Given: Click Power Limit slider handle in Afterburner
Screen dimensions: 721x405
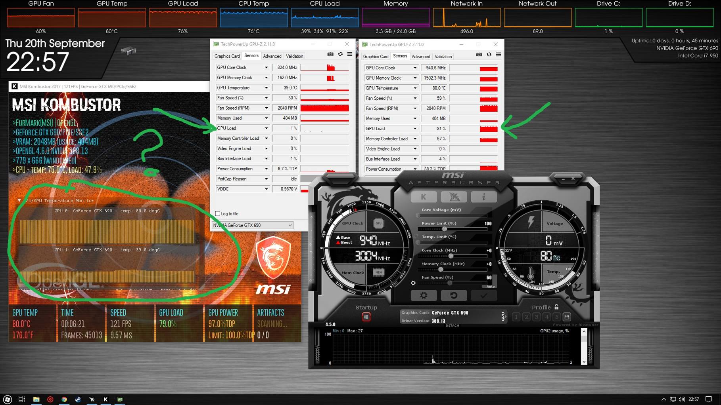Looking at the screenshot, I should tap(445, 229).
